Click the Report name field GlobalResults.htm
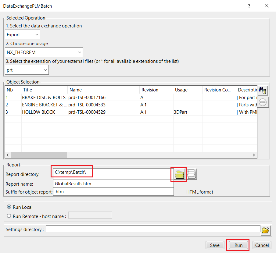276x253 pixels. (113, 184)
